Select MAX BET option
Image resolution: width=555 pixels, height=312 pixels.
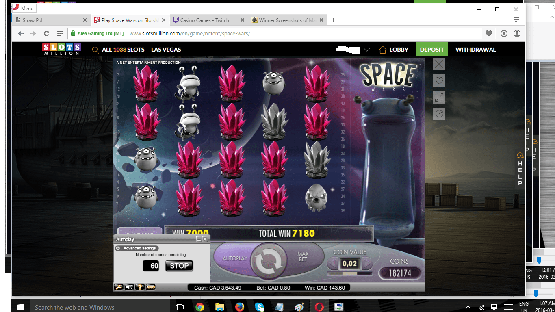(x=303, y=257)
